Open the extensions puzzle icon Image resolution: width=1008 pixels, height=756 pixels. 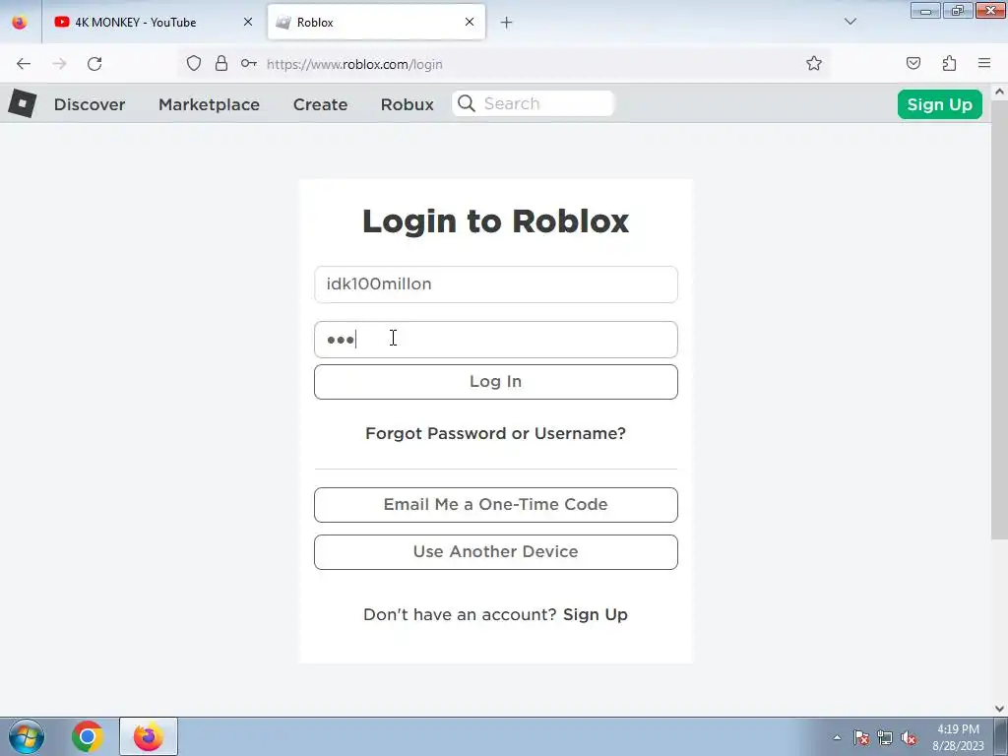click(950, 64)
